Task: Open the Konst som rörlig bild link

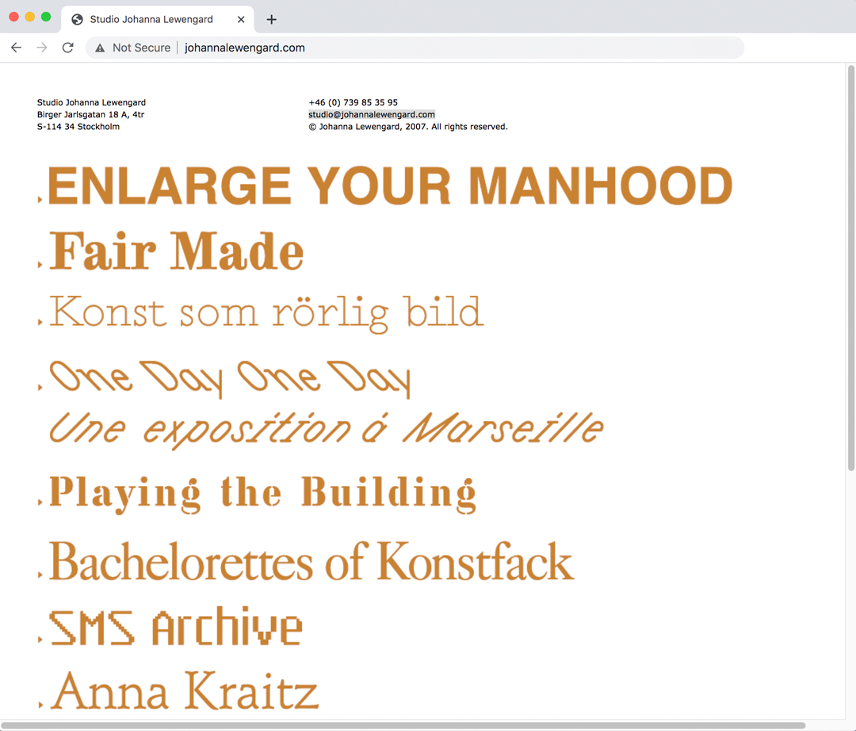Action: 266,313
